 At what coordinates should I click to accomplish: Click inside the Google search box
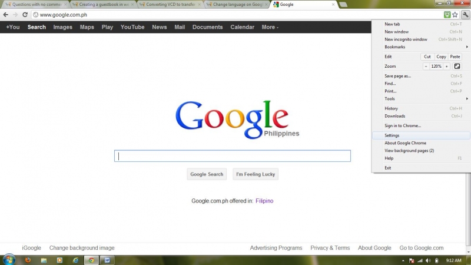[232, 156]
